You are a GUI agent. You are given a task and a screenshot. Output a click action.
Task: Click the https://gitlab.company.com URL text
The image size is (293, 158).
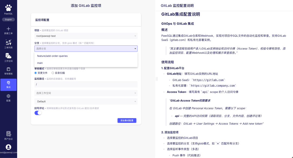(x=213, y=86)
